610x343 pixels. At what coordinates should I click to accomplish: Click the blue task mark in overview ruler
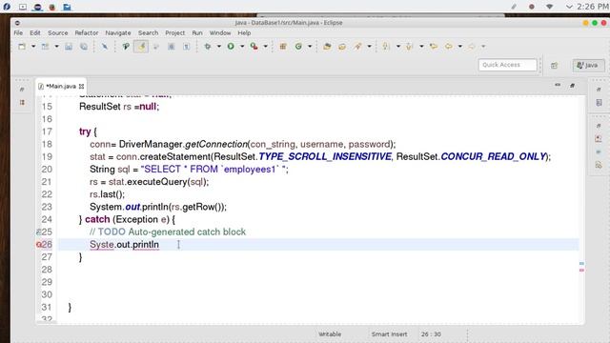[581, 264]
